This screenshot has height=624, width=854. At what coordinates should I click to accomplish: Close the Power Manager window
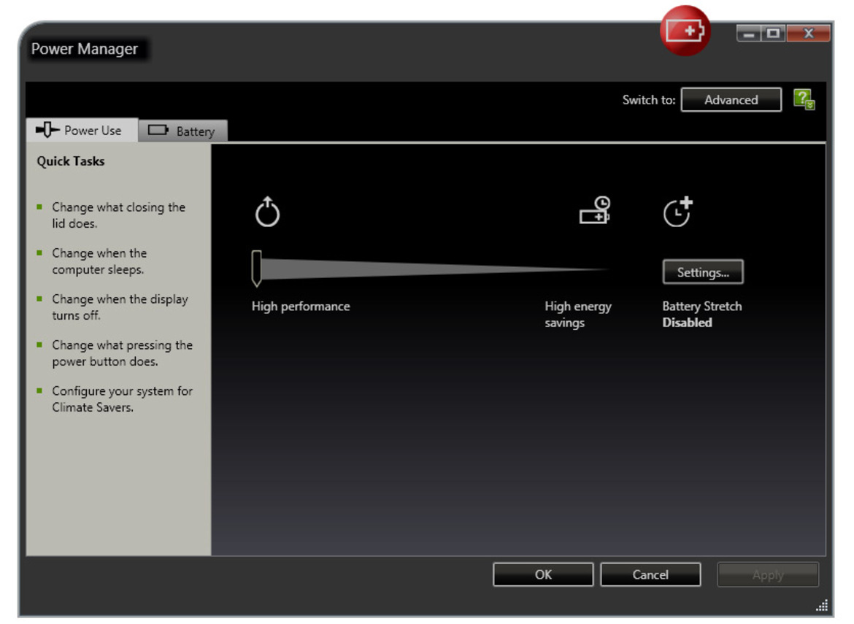[808, 34]
